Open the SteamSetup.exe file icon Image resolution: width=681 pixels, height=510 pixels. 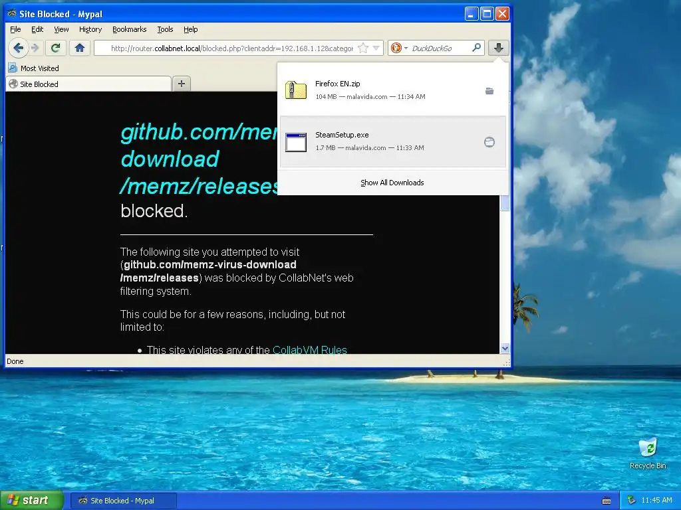pyautogui.click(x=296, y=142)
